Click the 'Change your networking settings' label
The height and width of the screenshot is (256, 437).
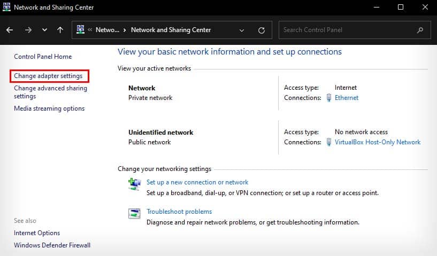(x=164, y=169)
